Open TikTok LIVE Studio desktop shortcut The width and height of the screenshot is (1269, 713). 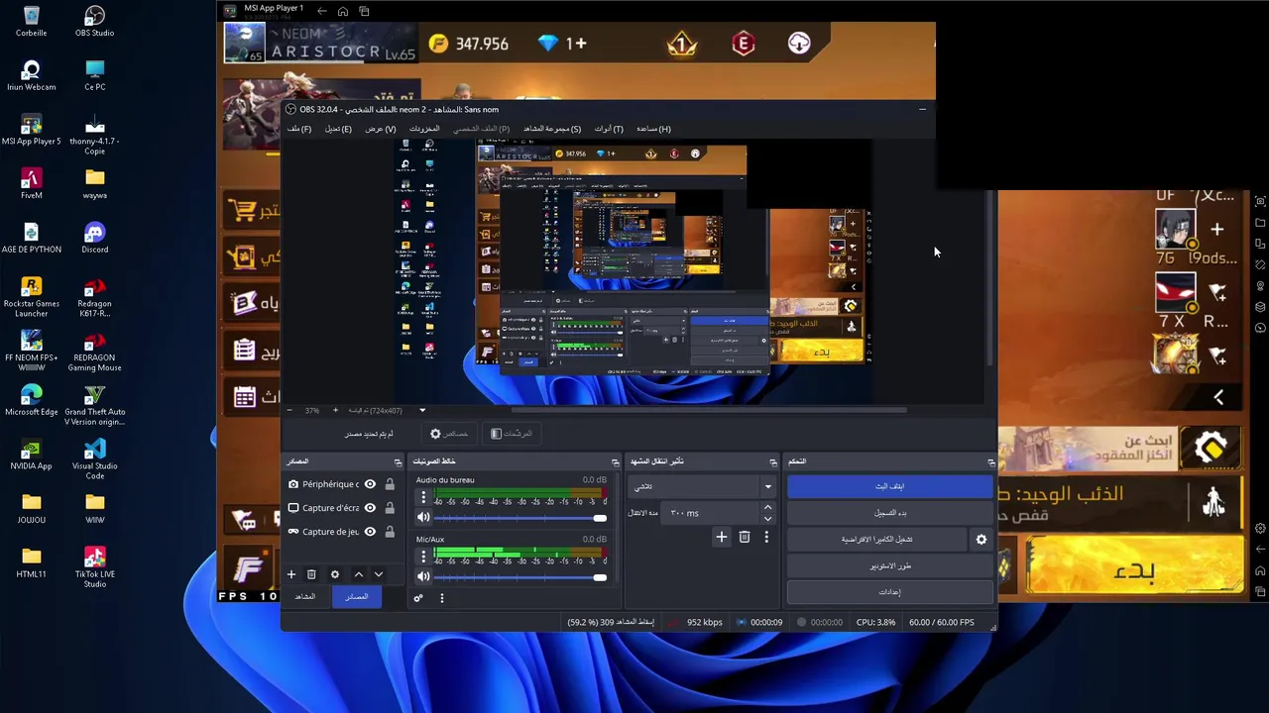[x=95, y=565]
